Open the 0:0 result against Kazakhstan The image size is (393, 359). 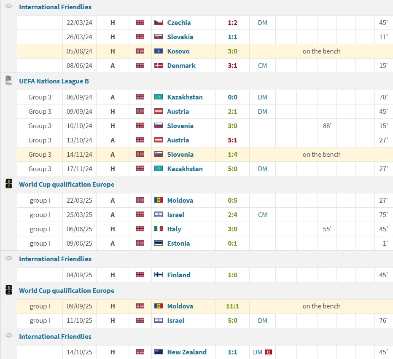coord(232,97)
